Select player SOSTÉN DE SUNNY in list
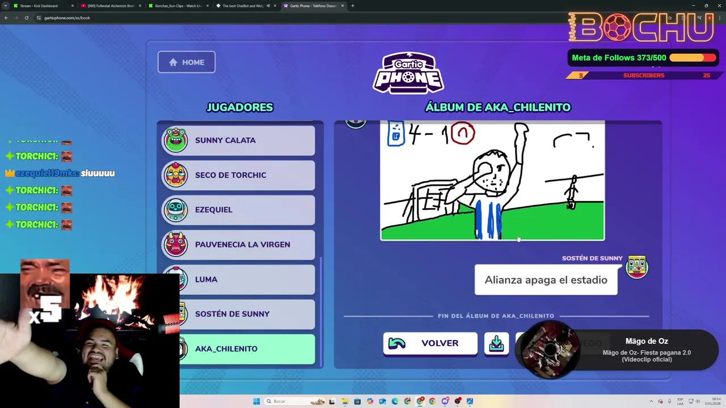The width and height of the screenshot is (726, 408). 238,314
